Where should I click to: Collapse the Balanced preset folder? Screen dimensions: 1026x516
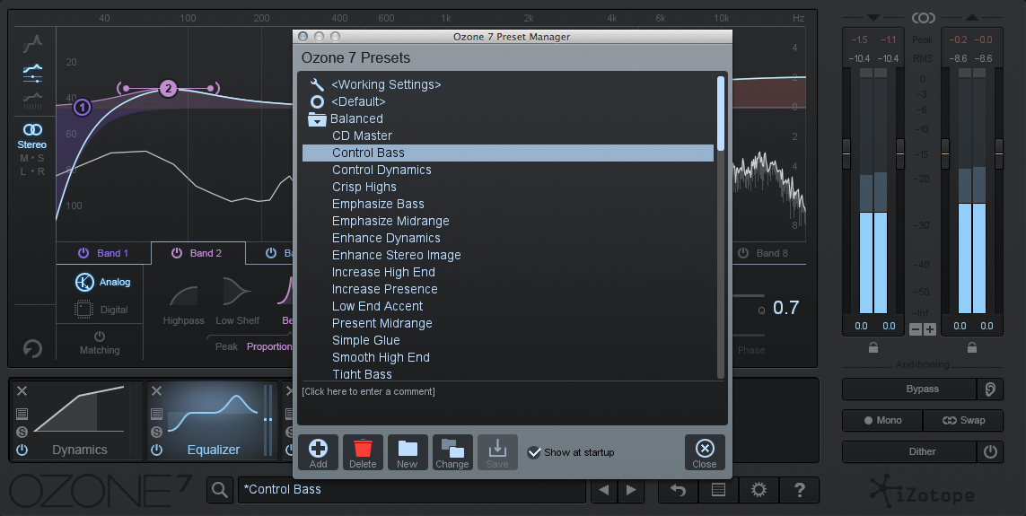pyautogui.click(x=318, y=119)
